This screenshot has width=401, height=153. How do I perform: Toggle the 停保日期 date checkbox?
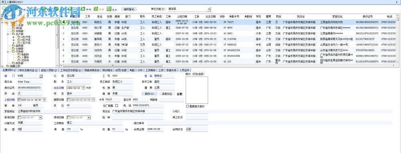68,117
